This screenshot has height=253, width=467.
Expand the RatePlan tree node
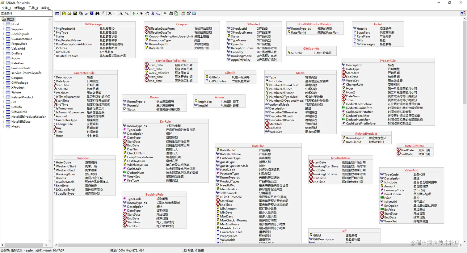click(3, 63)
